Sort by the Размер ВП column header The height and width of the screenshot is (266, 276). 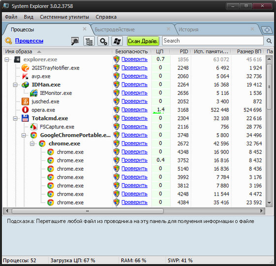pyautogui.click(x=248, y=52)
